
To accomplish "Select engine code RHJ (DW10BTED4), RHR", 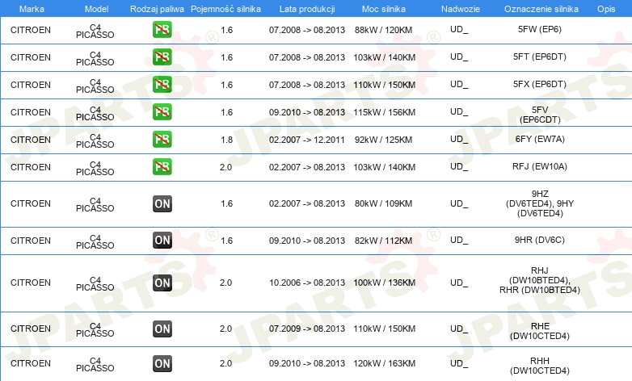I will tap(540, 280).
